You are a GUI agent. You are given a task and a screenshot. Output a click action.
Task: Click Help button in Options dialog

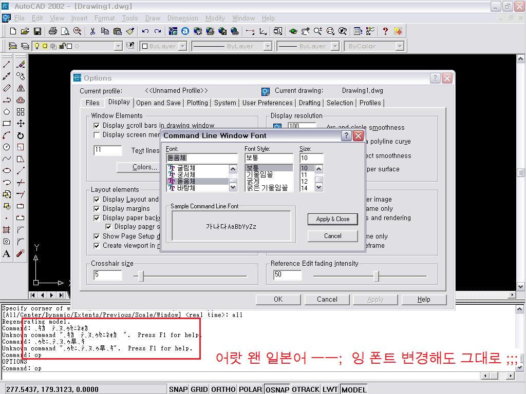(x=424, y=299)
